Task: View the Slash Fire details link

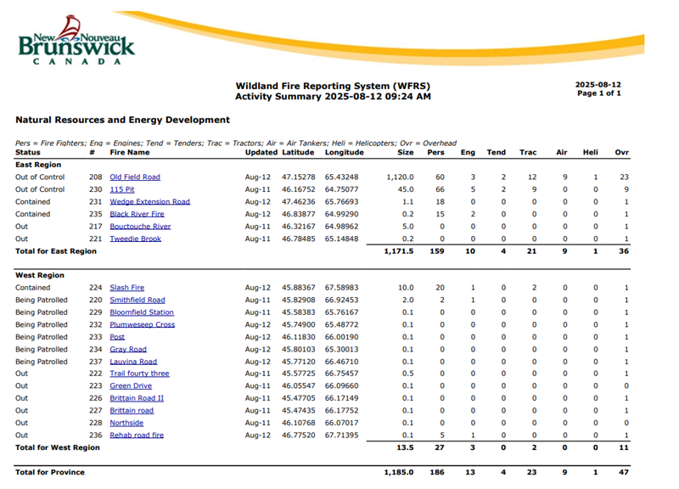Action: (x=126, y=288)
